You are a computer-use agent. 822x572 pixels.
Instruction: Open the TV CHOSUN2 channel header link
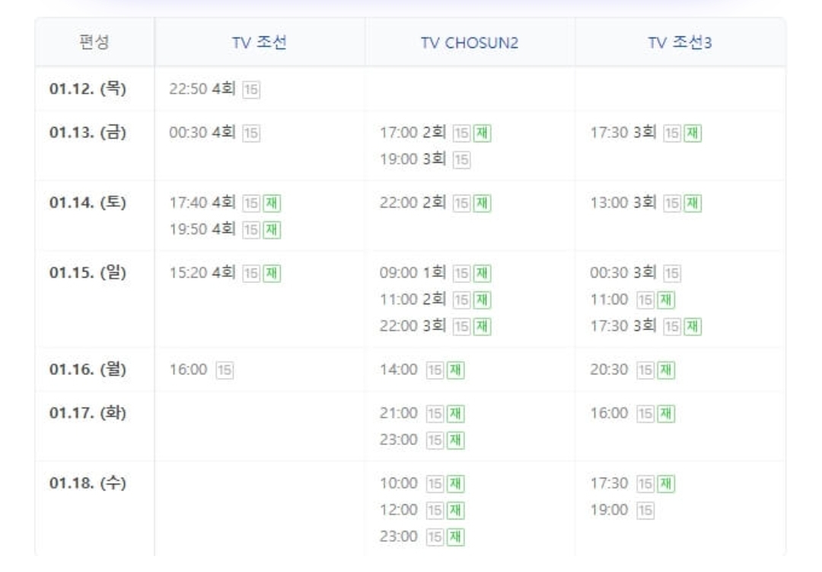pos(470,43)
